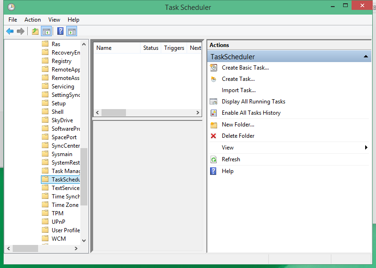Open the View menu in menu bar
The height and width of the screenshot is (268, 376).
(x=54, y=20)
